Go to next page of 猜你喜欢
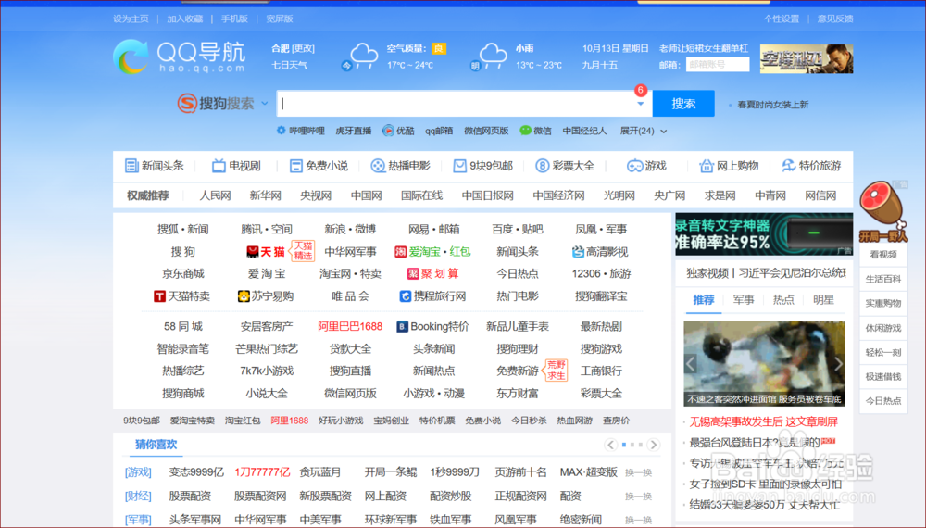 coord(653,445)
